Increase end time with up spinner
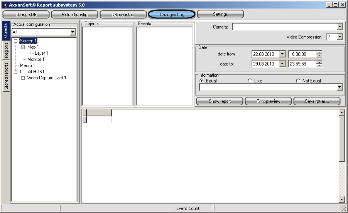This screenshot has width=348, height=213. pos(319,62)
